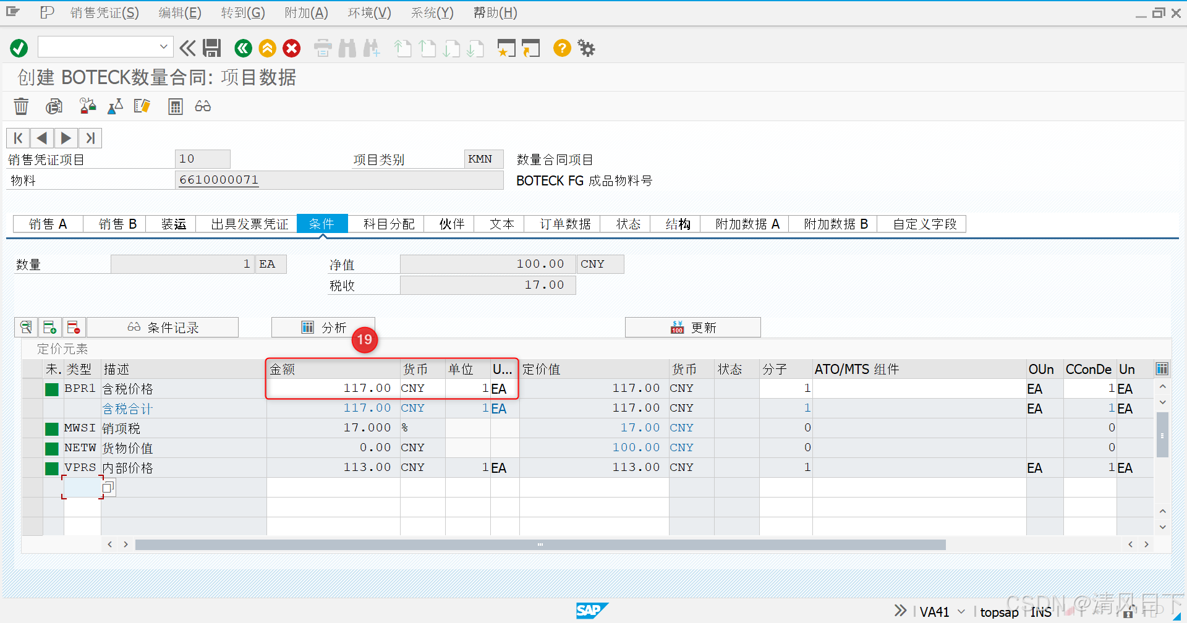The image size is (1187, 623).
Task: Delete a condition row with red minus icon
Action: [x=74, y=327]
